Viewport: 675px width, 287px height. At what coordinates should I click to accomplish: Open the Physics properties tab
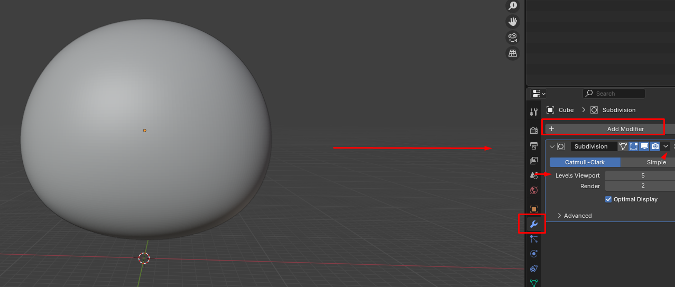point(534,254)
